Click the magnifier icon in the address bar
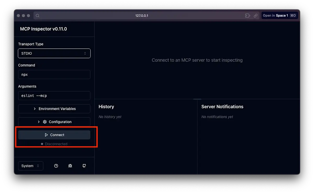314x193 pixels. [37, 15]
